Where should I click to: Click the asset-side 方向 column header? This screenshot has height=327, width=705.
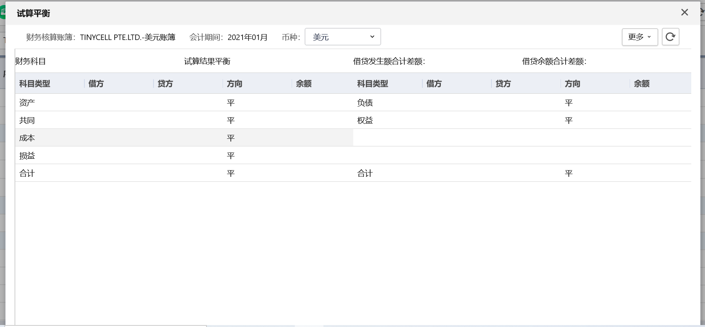point(235,84)
